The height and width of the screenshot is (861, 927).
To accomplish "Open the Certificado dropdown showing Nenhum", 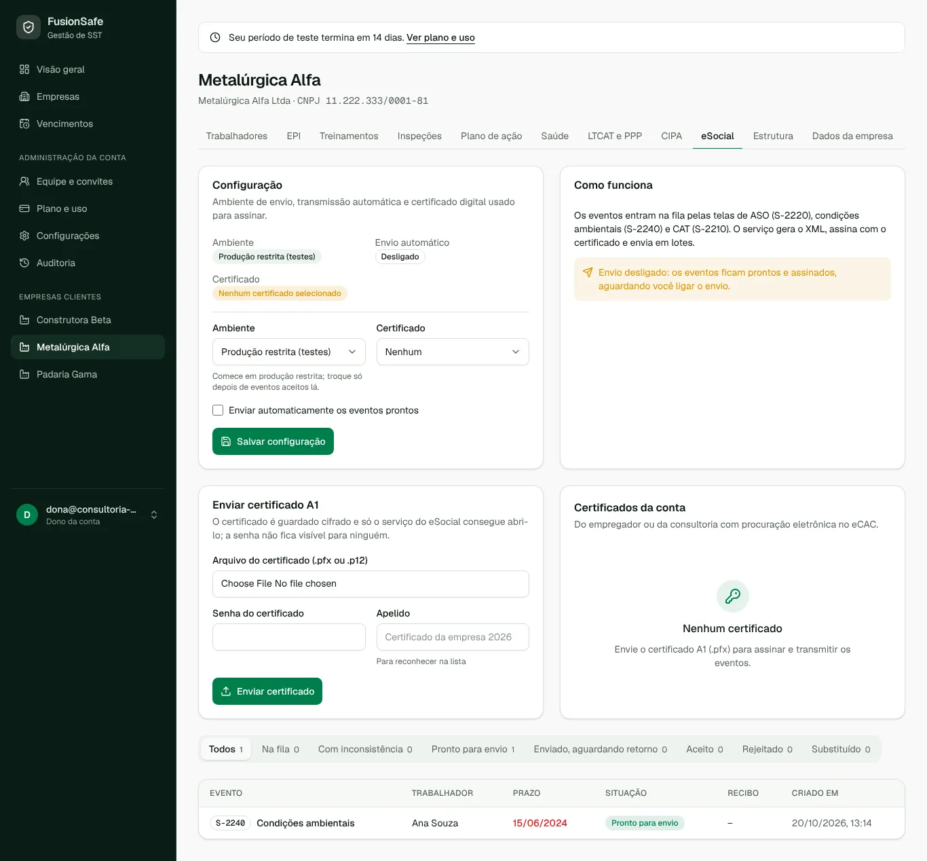I will point(453,352).
